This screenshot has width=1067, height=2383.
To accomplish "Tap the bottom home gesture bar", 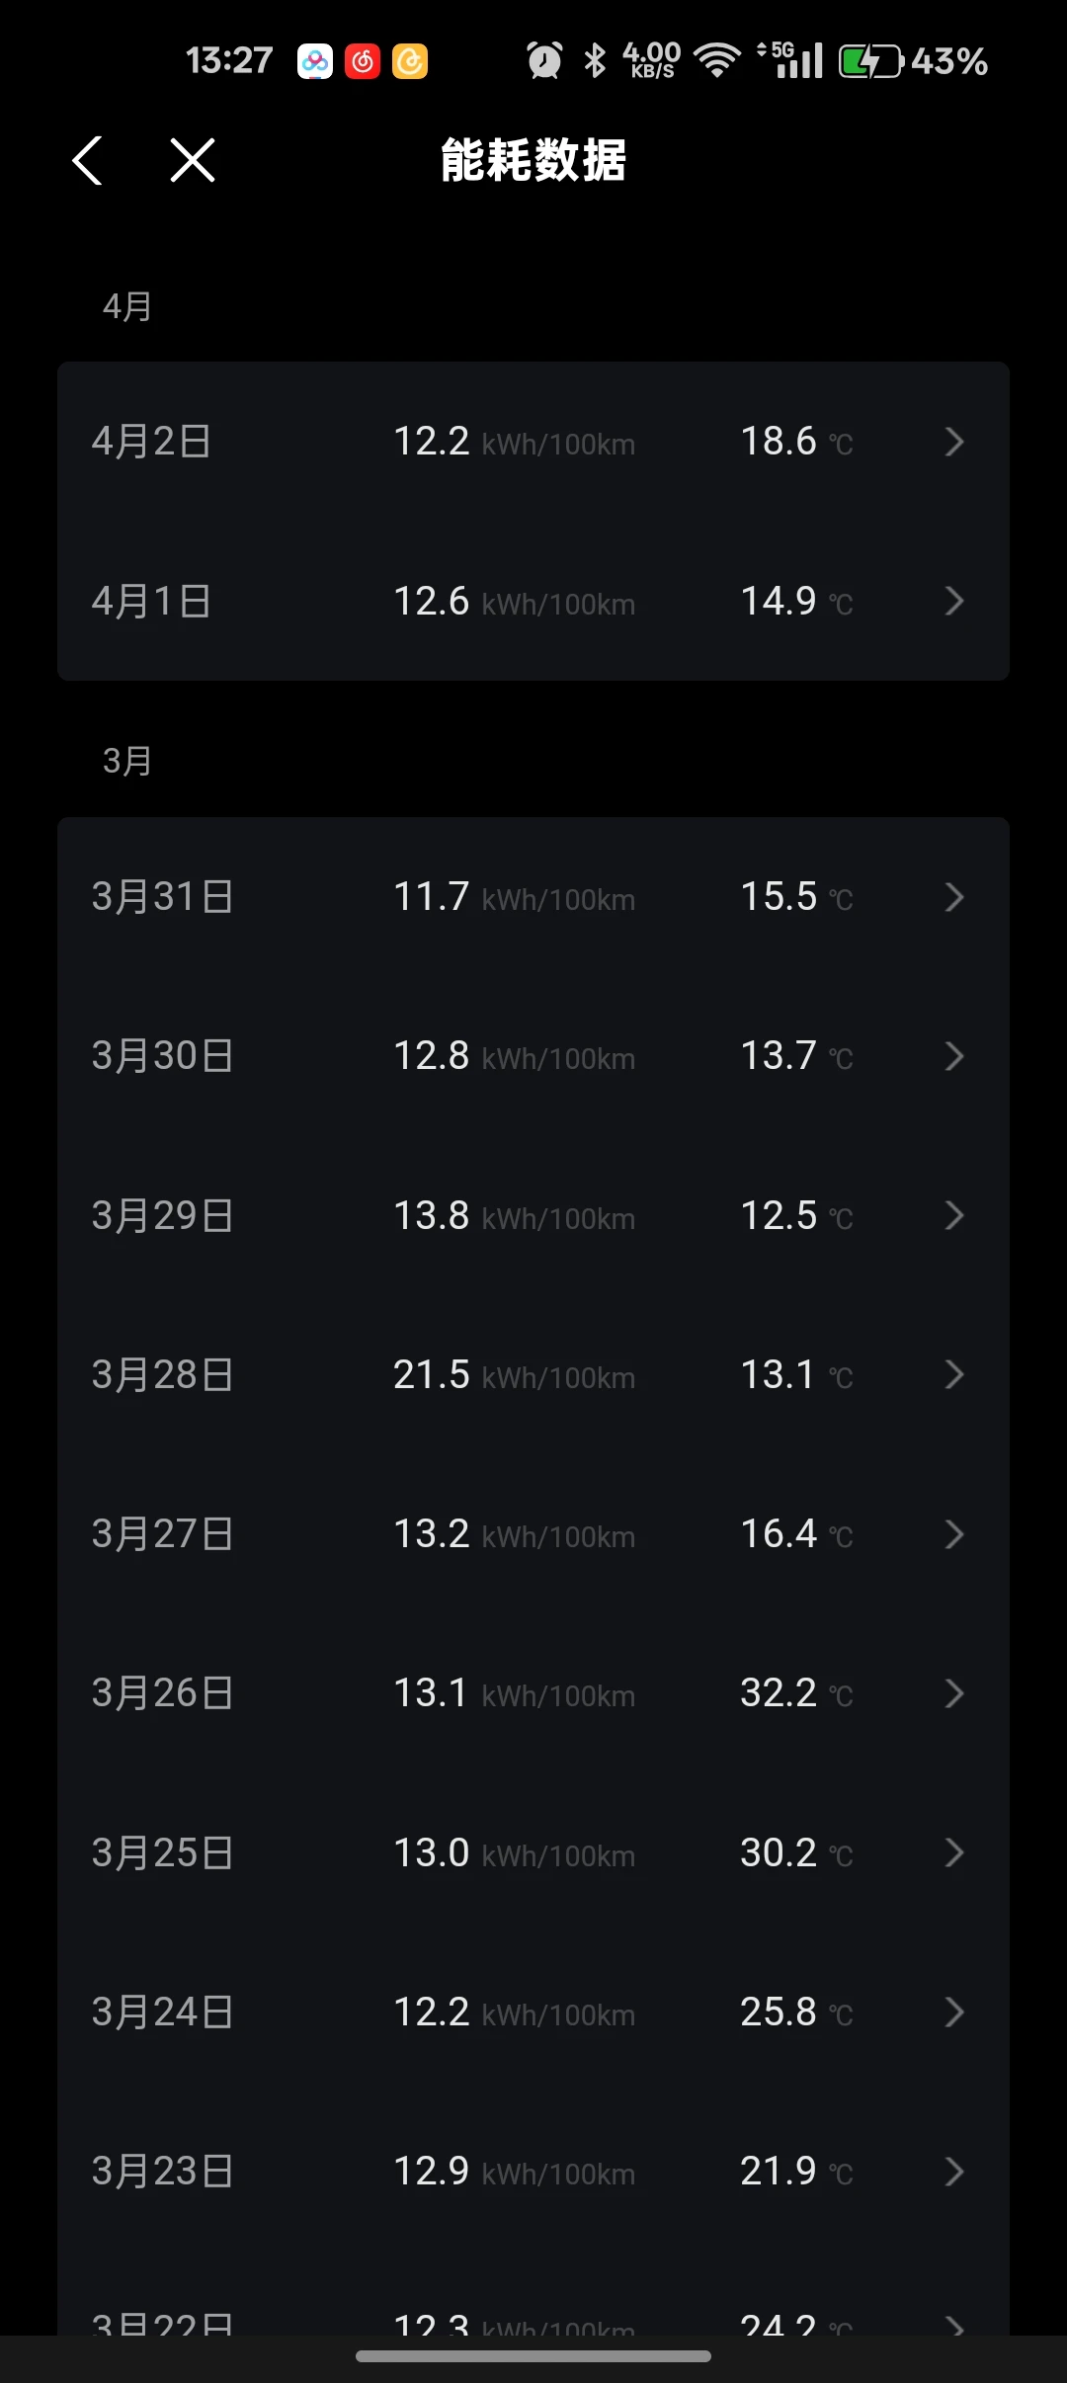I will pos(533,2356).
